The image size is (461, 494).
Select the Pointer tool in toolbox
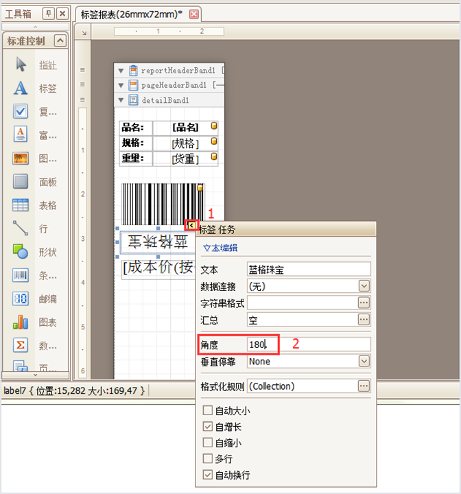(x=21, y=65)
